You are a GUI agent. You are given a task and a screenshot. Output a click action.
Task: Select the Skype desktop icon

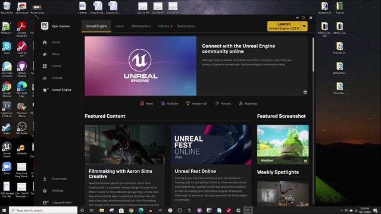pos(7,48)
